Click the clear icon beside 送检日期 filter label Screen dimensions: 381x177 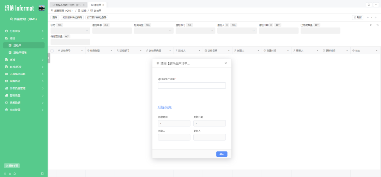point(271,25)
